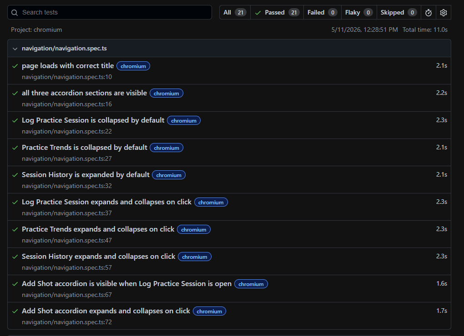Click checkmark beside 'Add Shot accordion is visible' test
Screen dimensions: 464x336
(15, 284)
